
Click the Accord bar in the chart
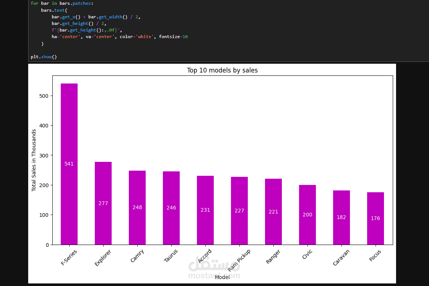click(205, 210)
